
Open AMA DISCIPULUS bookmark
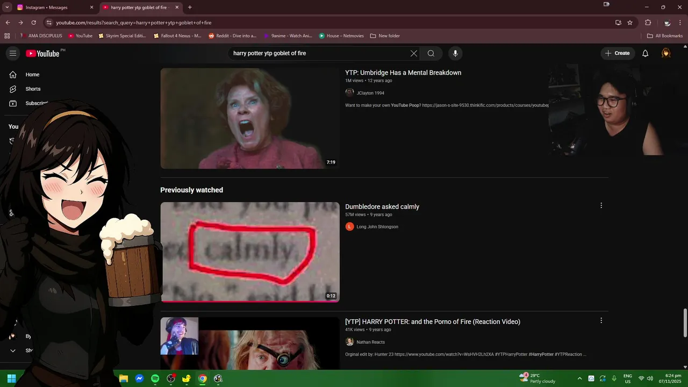click(41, 36)
